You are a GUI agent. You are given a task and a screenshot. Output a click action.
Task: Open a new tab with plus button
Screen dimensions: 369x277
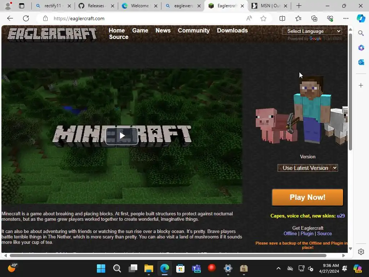point(299,6)
